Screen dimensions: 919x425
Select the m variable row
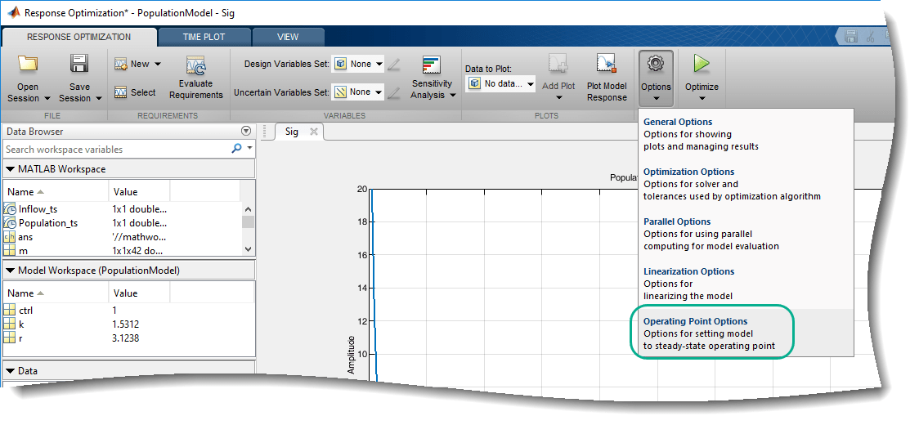pos(122,250)
